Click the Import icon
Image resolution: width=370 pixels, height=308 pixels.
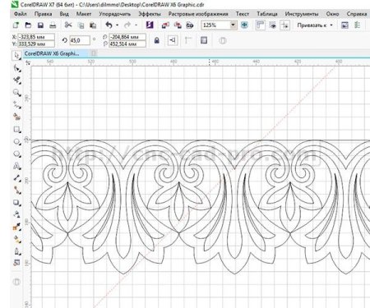pyautogui.click(x=165, y=25)
